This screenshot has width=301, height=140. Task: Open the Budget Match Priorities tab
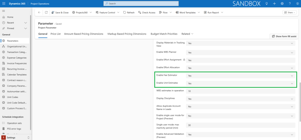(x=164, y=34)
